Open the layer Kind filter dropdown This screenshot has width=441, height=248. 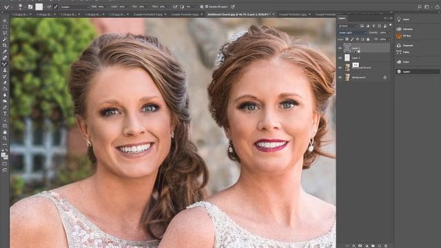pos(348,26)
